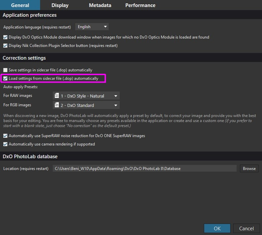Uncheck Automatically use camera rendering if supported

pos(5,144)
